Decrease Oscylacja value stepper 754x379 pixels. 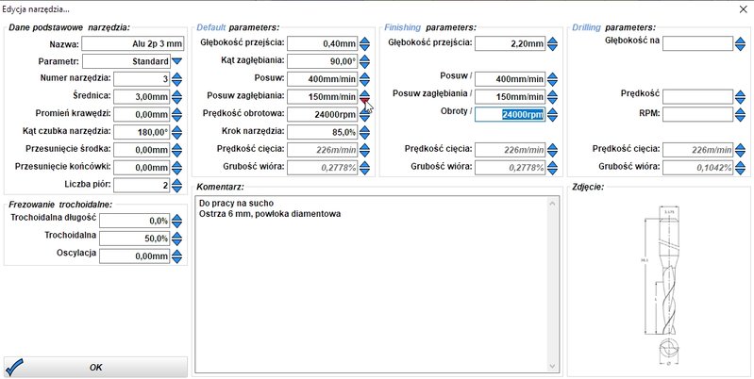tap(176, 259)
